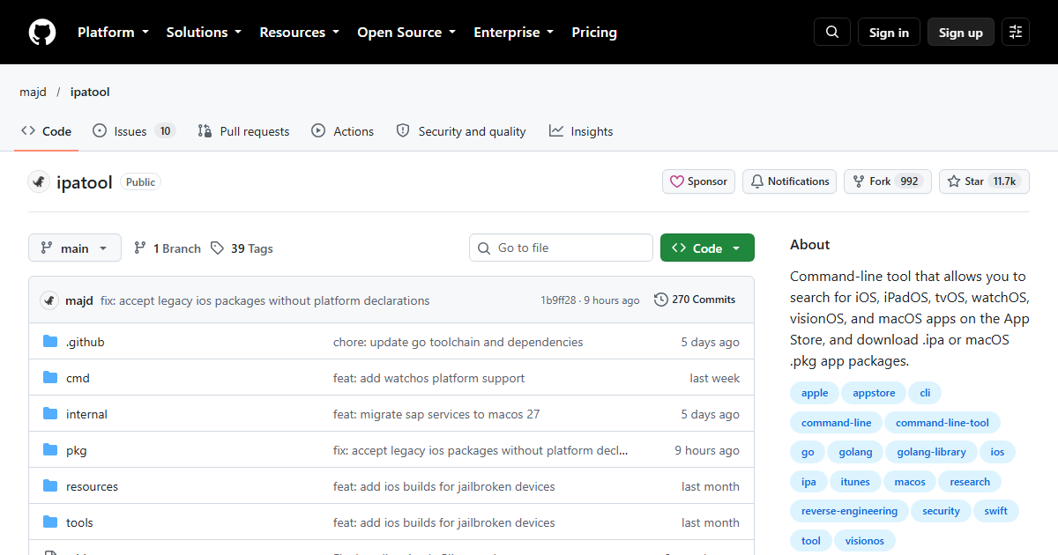Screen dimensions: 1058x555
Task: Click the commit history clock icon
Action: 661,300
